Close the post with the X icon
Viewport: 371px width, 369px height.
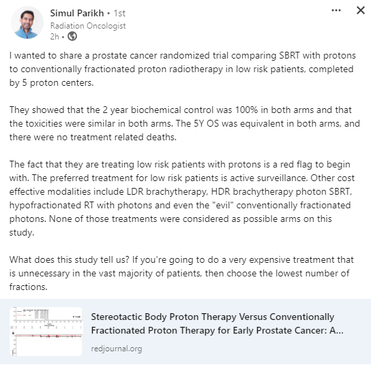(x=361, y=10)
